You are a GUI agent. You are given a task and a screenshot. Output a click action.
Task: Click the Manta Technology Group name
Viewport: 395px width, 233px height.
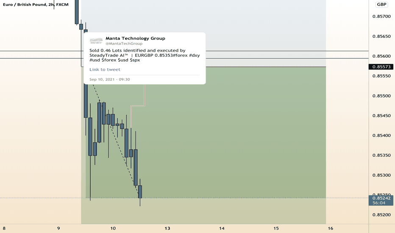pos(135,38)
